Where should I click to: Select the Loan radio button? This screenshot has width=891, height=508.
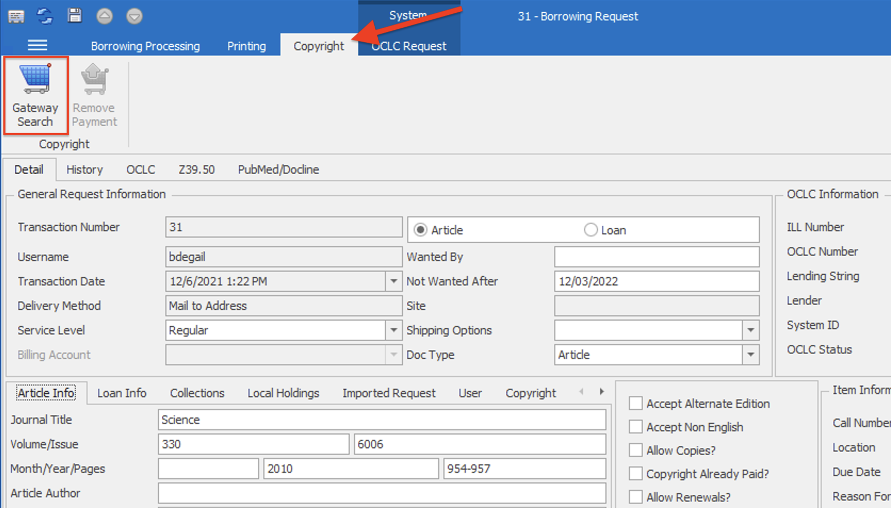(x=591, y=230)
